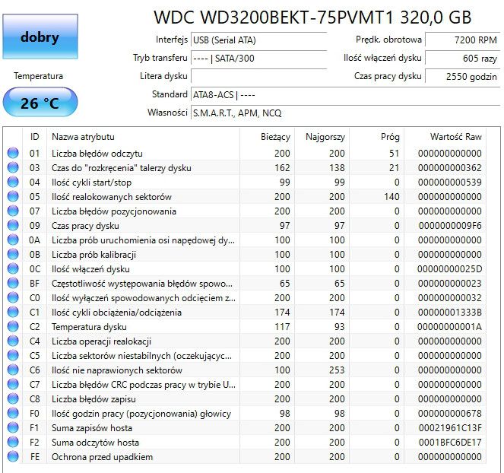
Task: Click the status orb for attribute C8
Action: 13,398
